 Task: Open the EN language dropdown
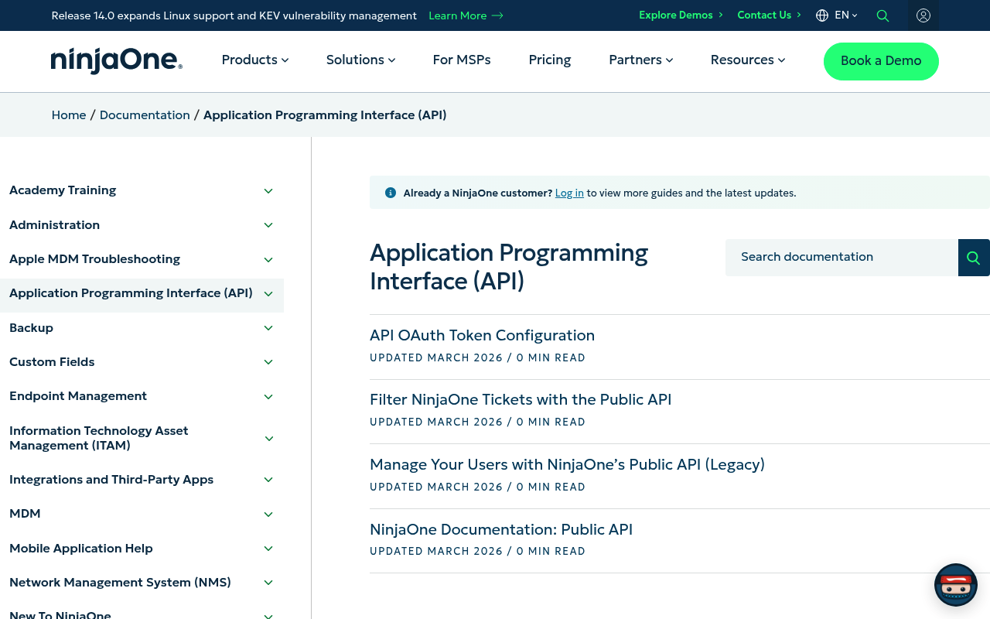tap(846, 15)
